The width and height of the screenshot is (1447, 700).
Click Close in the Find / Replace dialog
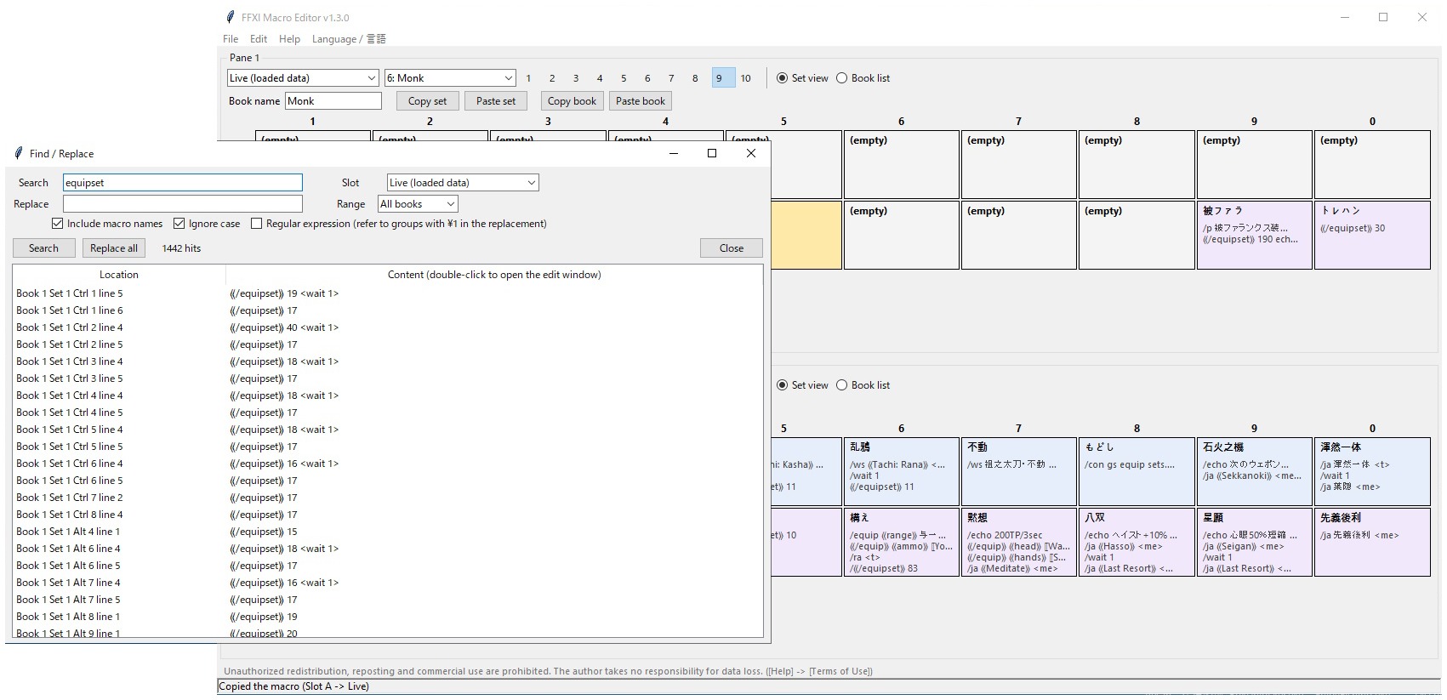pos(732,248)
